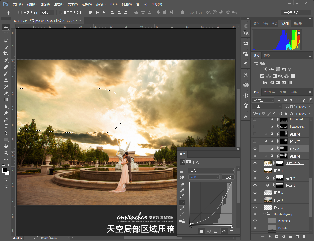Open the 图像(I) menu
Viewport: 314px width, 241px height.
tap(45, 4)
